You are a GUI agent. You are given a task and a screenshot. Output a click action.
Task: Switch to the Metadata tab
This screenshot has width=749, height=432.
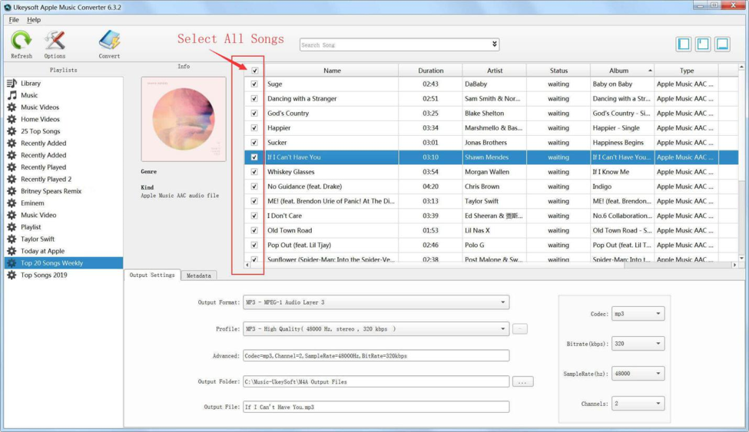point(199,275)
